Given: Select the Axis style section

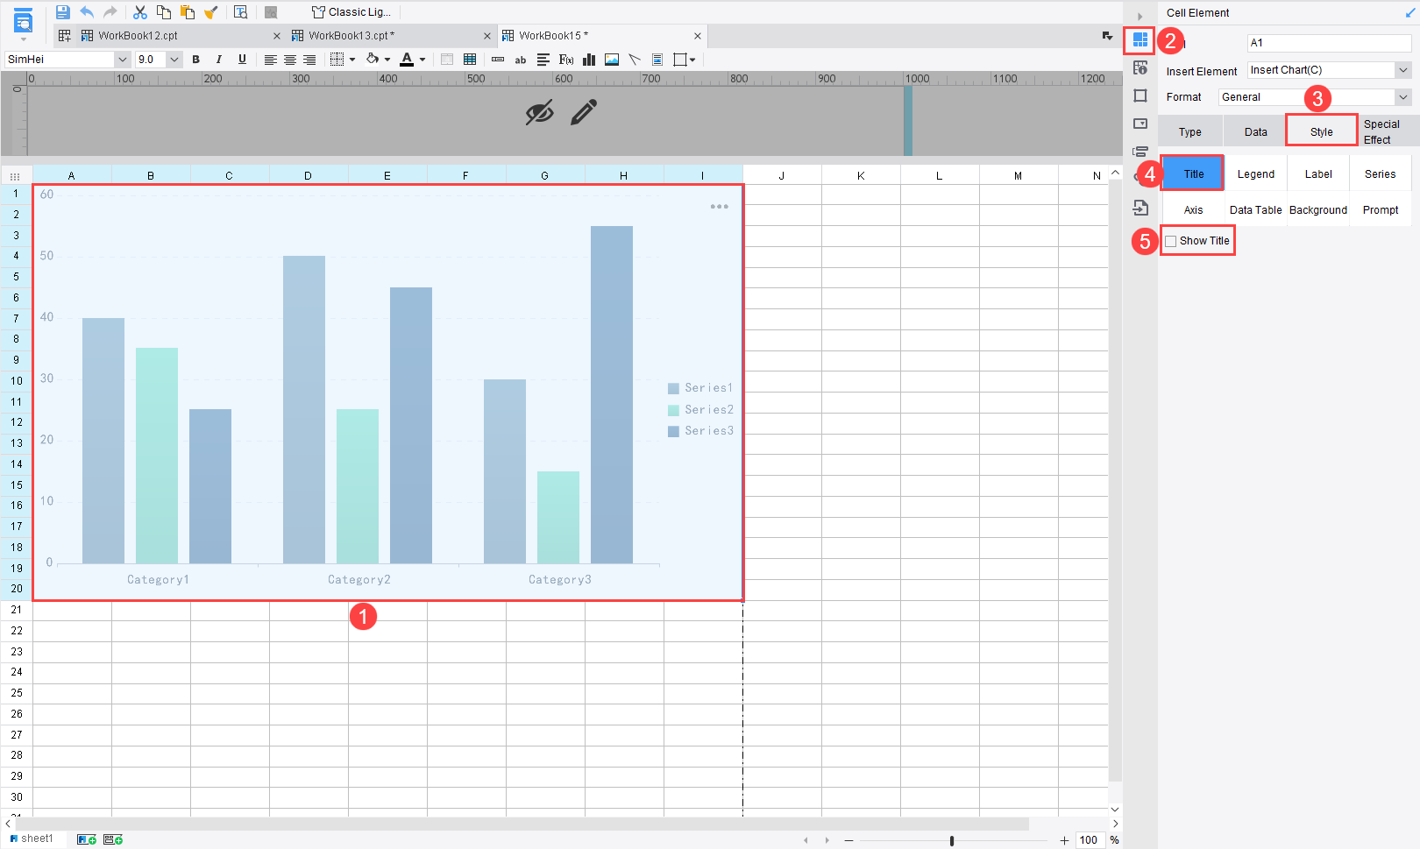Looking at the screenshot, I should pyautogui.click(x=1194, y=210).
